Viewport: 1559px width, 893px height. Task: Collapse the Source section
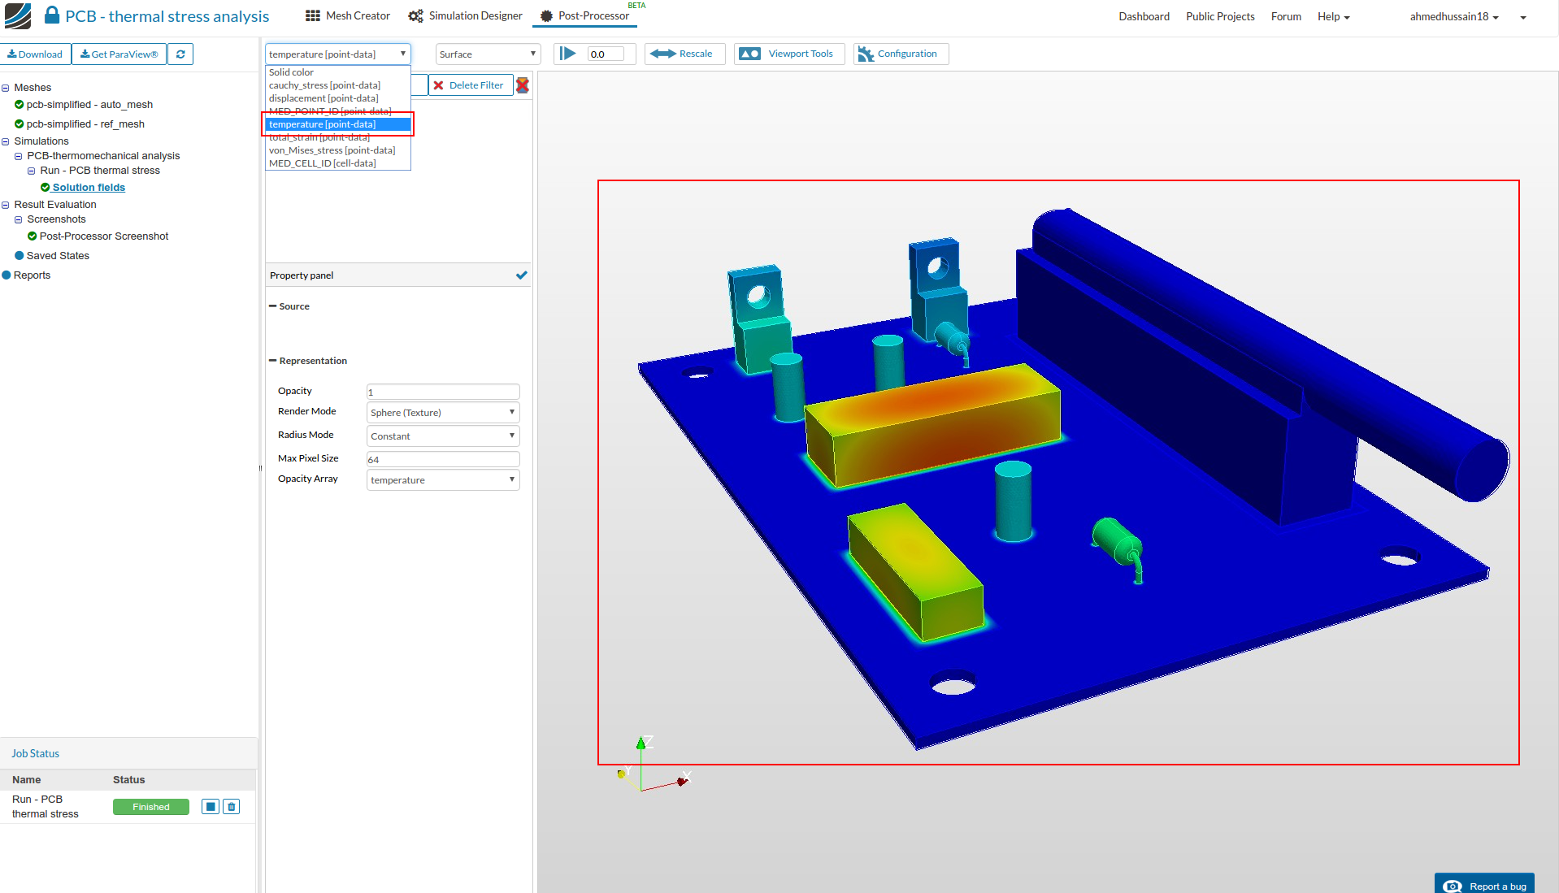273,306
